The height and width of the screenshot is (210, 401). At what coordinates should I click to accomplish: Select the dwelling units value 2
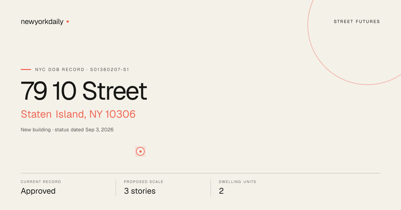[x=221, y=191]
